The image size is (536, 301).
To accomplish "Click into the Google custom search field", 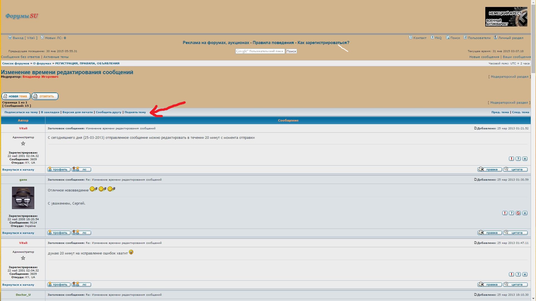I will click(260, 51).
